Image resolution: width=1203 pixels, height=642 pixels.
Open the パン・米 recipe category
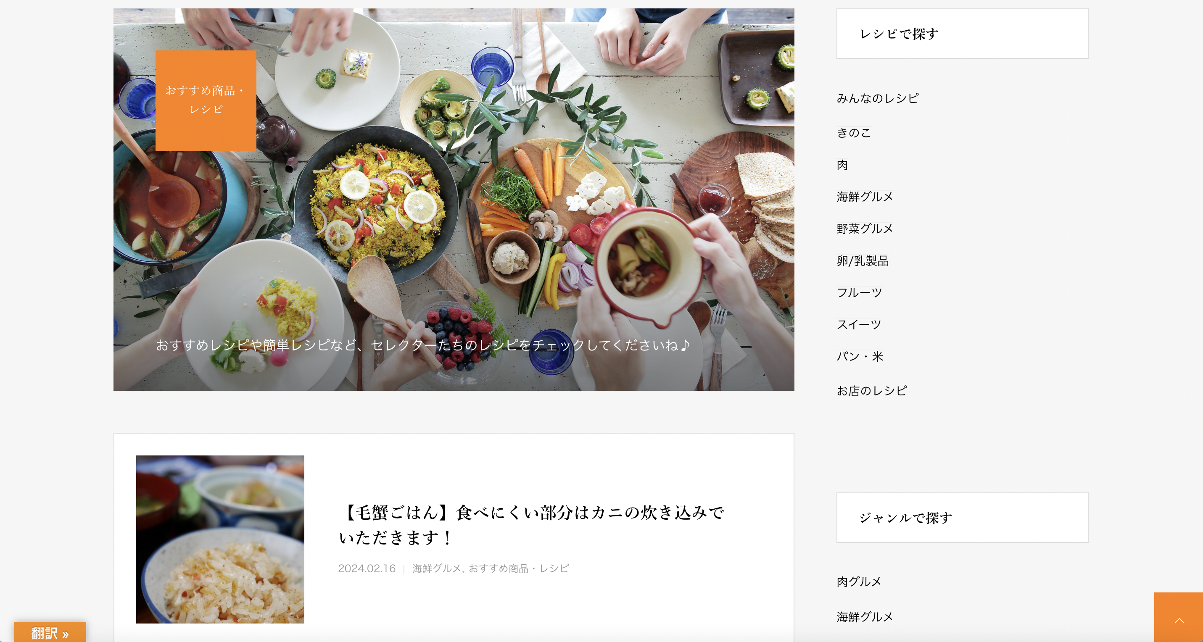pos(860,356)
